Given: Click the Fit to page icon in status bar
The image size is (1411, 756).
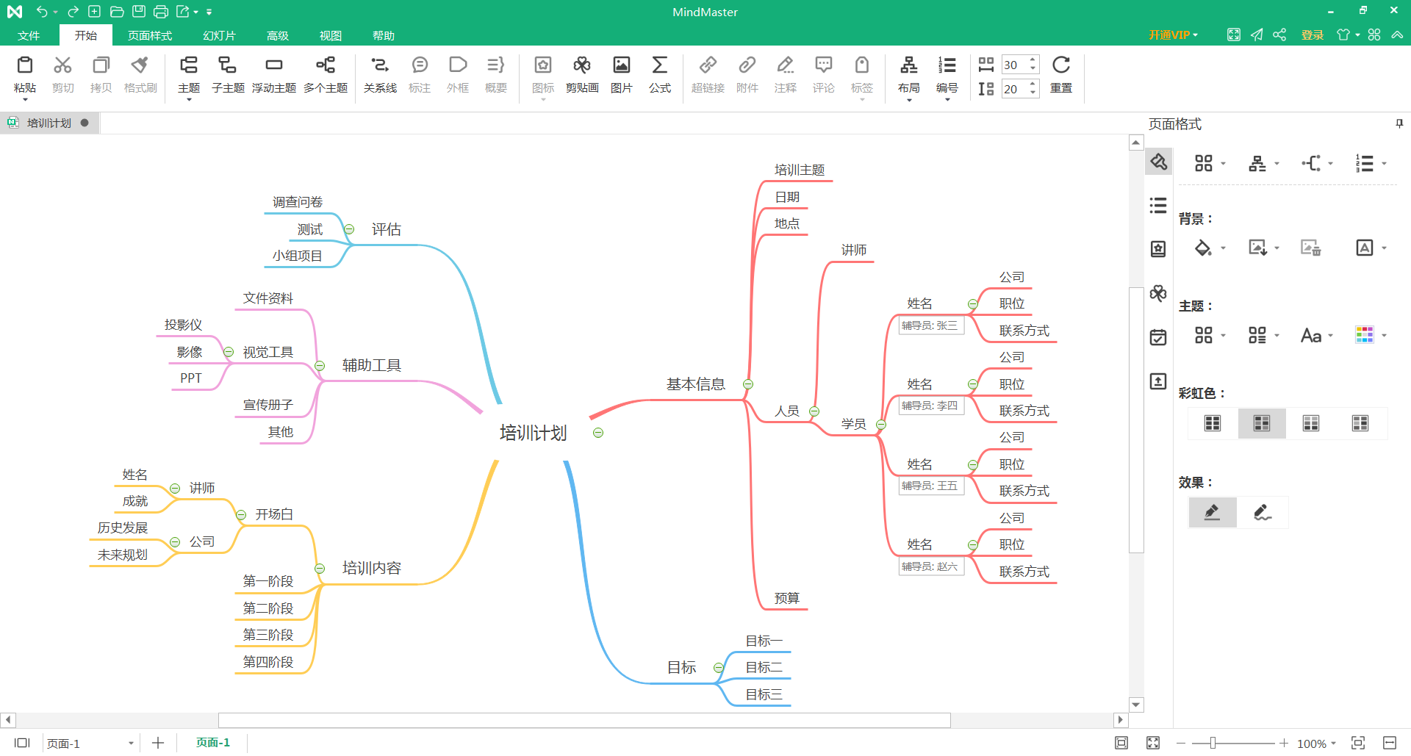Looking at the screenshot, I should pyautogui.click(x=1121, y=743).
